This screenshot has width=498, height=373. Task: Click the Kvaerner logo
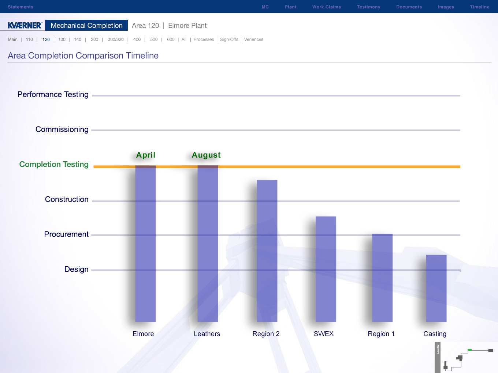(x=25, y=26)
